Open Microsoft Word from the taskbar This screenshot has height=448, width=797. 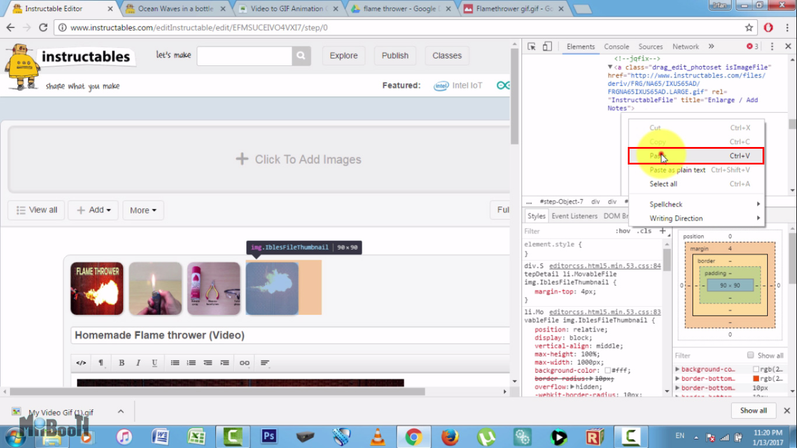coord(160,436)
